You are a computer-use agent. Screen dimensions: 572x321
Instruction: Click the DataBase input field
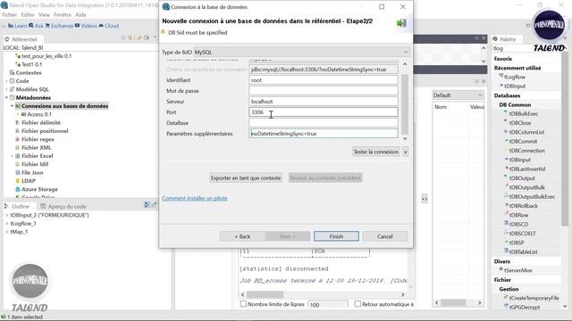click(x=324, y=123)
